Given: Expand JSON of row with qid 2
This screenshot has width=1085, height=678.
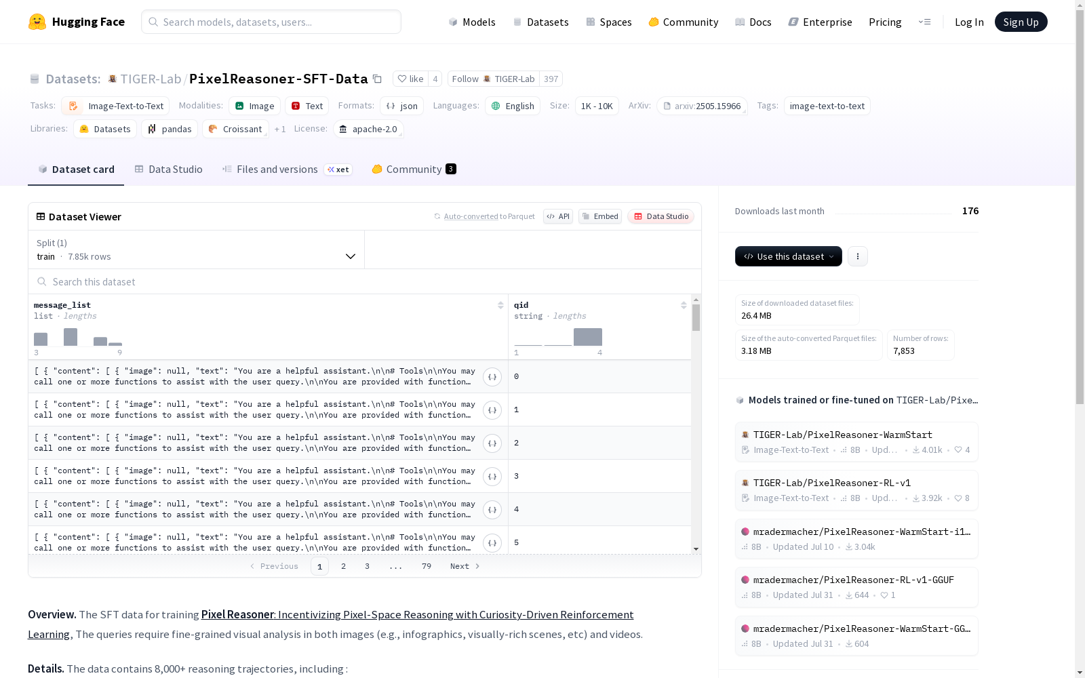Looking at the screenshot, I should pyautogui.click(x=492, y=443).
